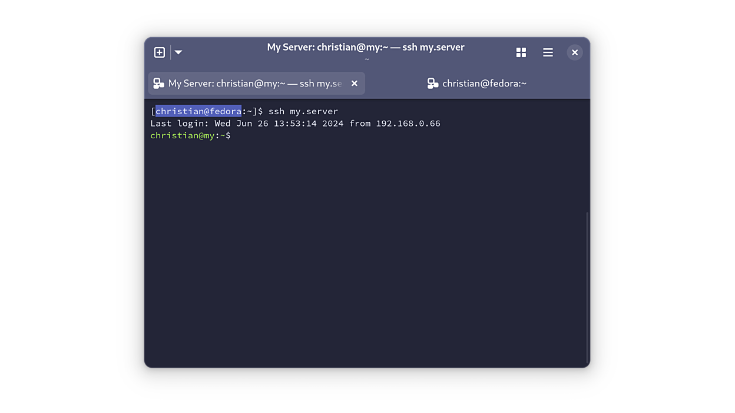Click the tilde subtitle below window title
Viewport: 735px width, 413px height.
[x=366, y=59]
